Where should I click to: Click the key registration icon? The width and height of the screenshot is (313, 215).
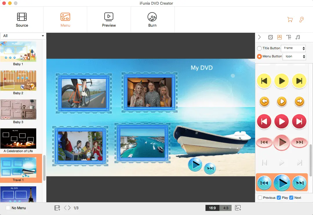point(301,20)
